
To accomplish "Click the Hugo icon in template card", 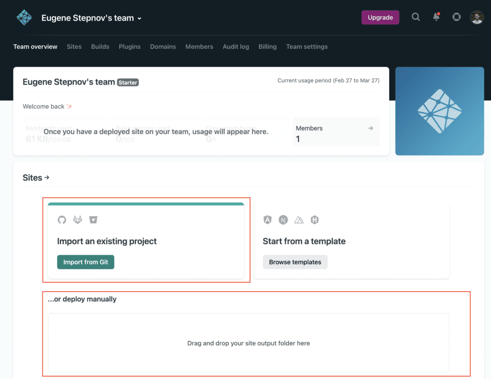I will point(315,220).
